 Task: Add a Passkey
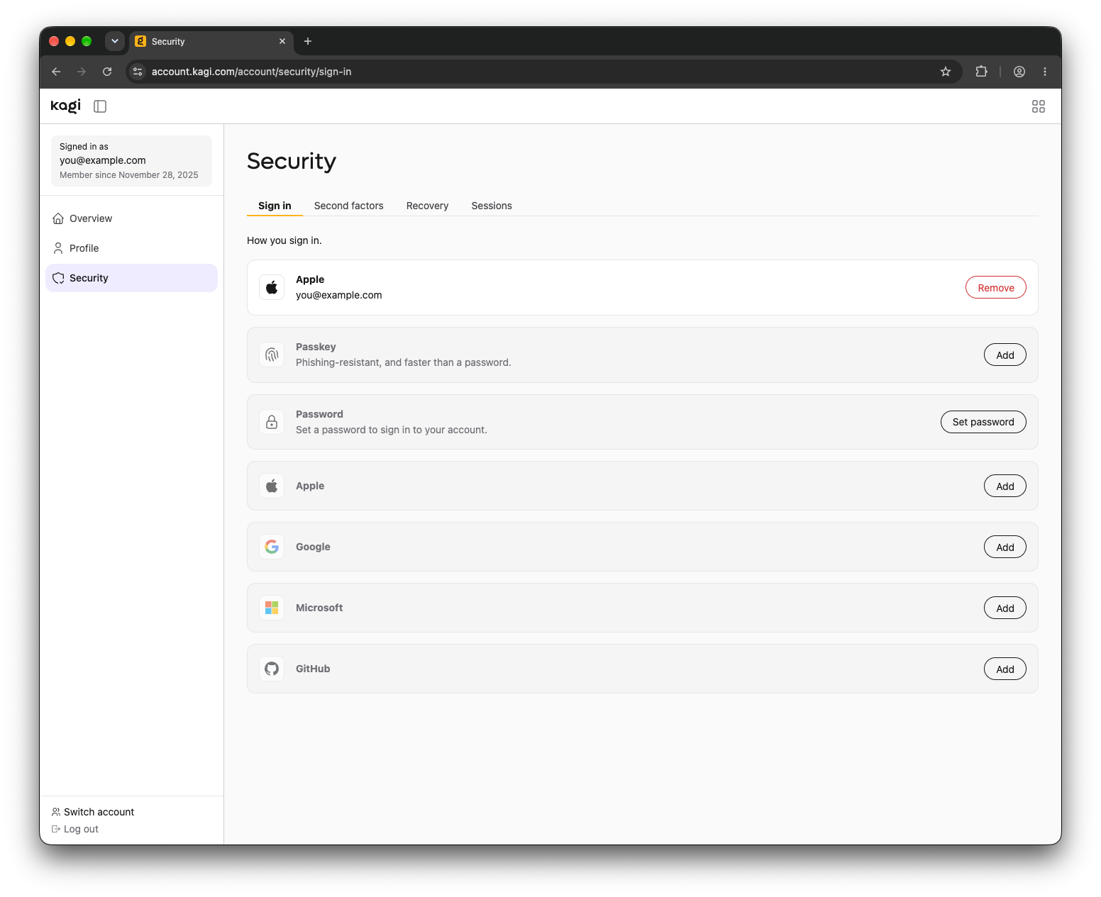1005,355
